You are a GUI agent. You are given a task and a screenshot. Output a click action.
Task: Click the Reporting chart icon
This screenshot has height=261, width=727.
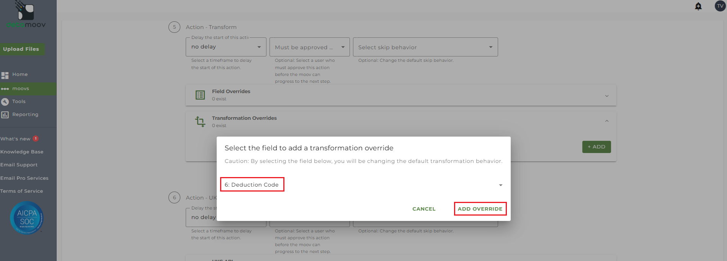pos(5,114)
